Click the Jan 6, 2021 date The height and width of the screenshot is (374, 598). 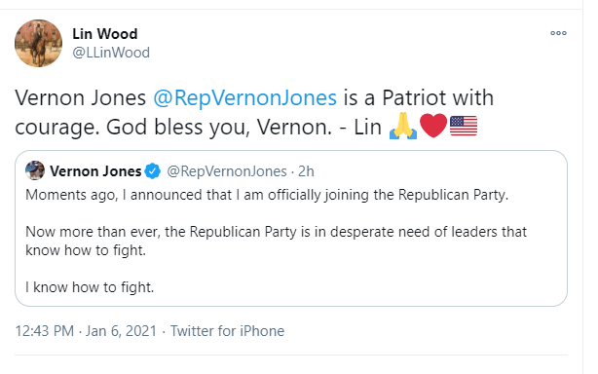[122, 331]
